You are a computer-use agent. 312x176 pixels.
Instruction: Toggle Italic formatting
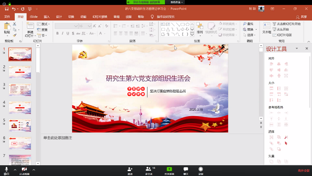tap(62, 34)
